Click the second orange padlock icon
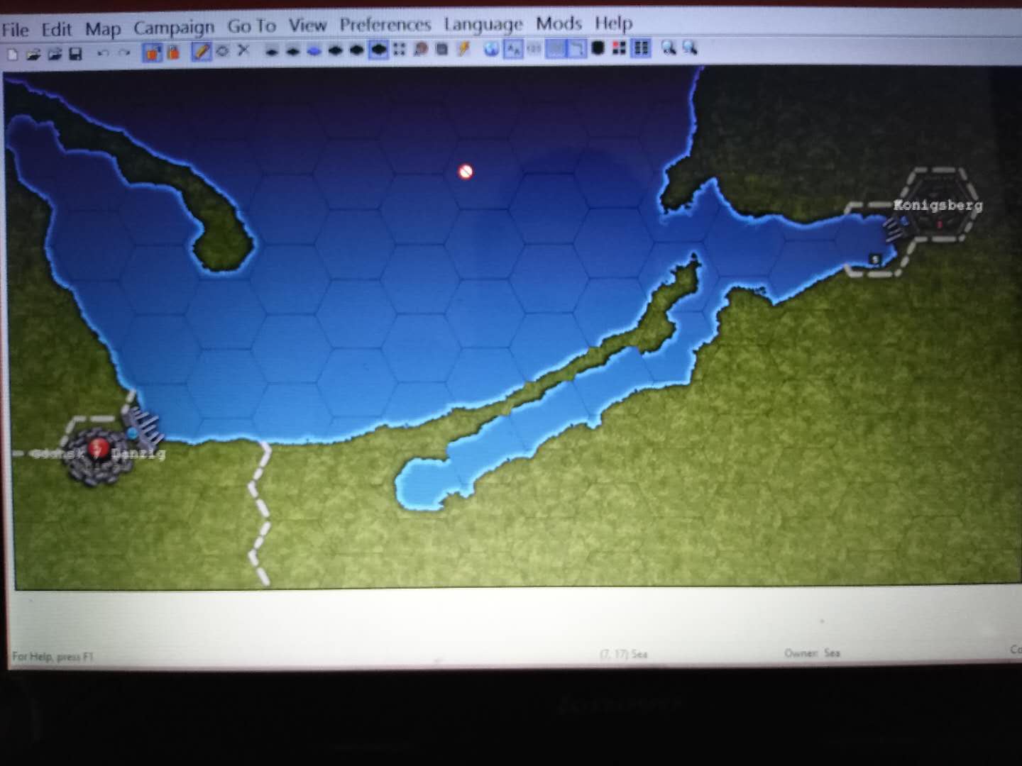This screenshot has height=766, width=1022. coord(173,52)
